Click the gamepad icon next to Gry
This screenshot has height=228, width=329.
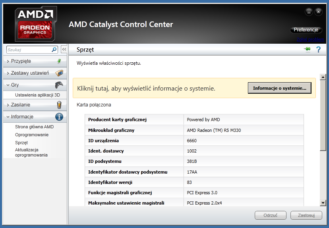59,85
